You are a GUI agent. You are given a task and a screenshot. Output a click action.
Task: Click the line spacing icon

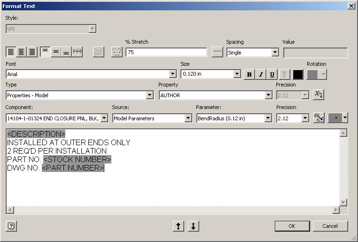pos(218,52)
